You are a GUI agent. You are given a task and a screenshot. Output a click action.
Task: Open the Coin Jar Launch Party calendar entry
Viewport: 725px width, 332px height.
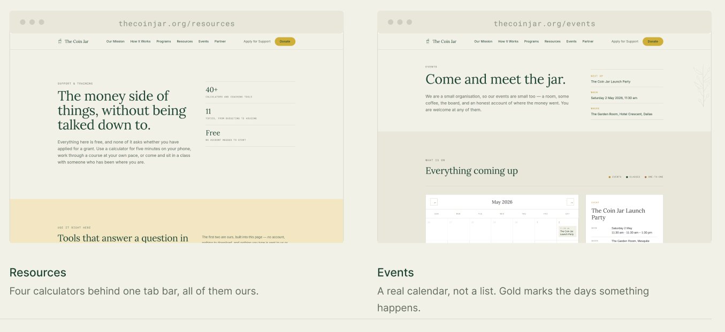coord(567,231)
